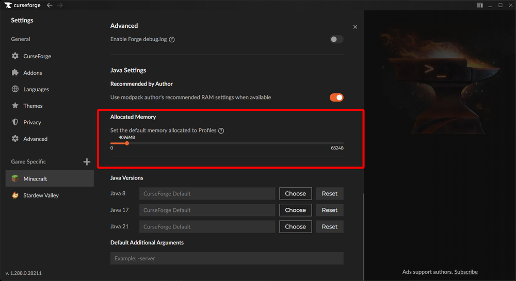
Task: Click the 4096MB memory value label
Action: click(127, 137)
